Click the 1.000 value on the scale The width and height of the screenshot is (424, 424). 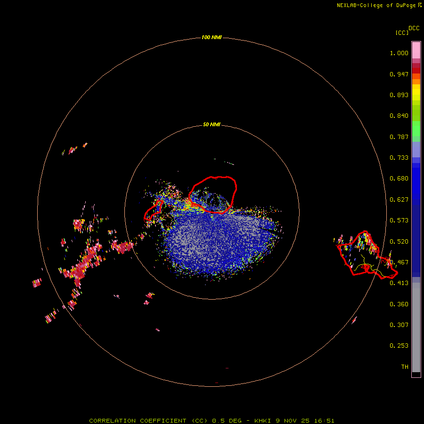(399, 53)
